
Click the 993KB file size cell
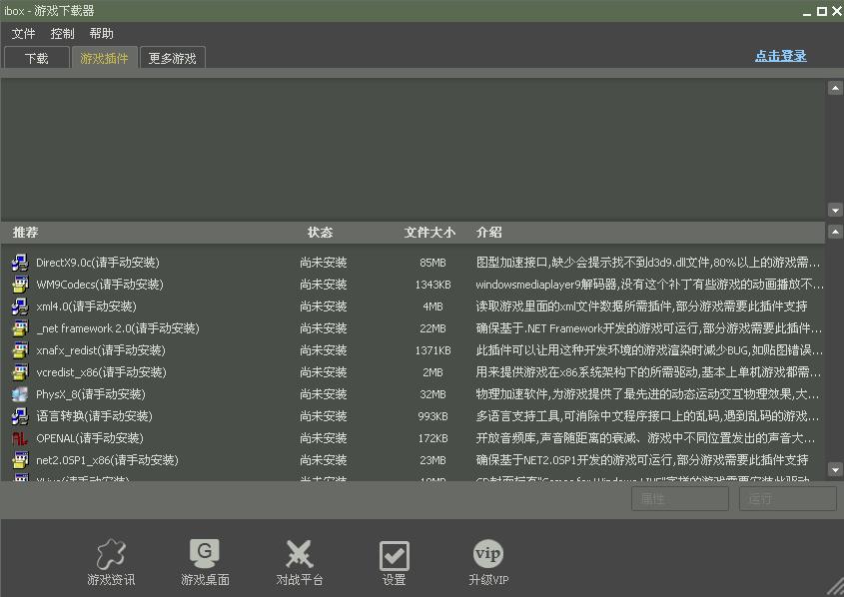click(432, 417)
